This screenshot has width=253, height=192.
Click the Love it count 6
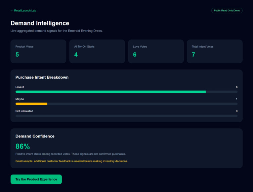pyautogui.click(x=237, y=87)
